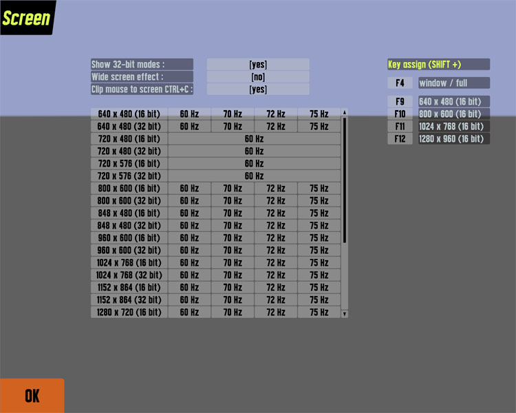Screen dimensions: 516x413
Task: Choose 75 Hz for 960 x 600 (16 bit)
Action: 319,237
